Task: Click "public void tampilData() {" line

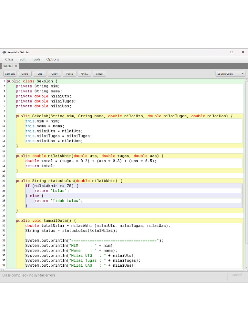Action: (46, 221)
